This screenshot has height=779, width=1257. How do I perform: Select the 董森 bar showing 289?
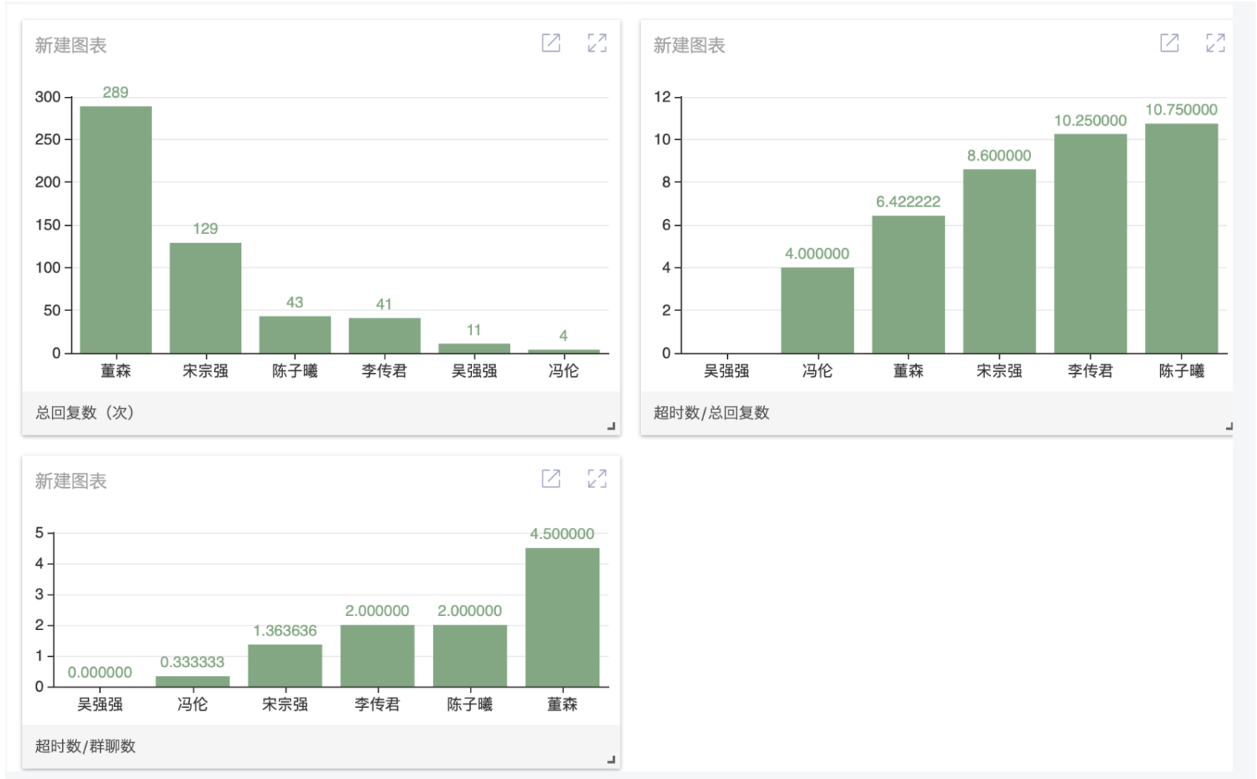pos(116,230)
